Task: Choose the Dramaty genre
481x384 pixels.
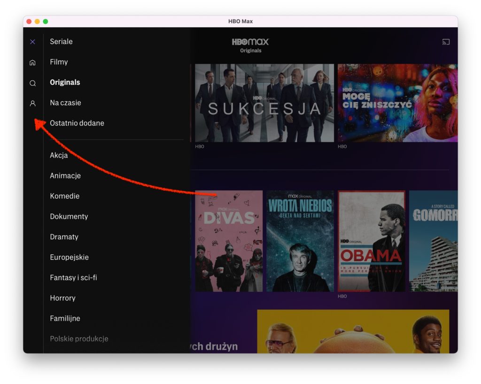Action: click(64, 237)
